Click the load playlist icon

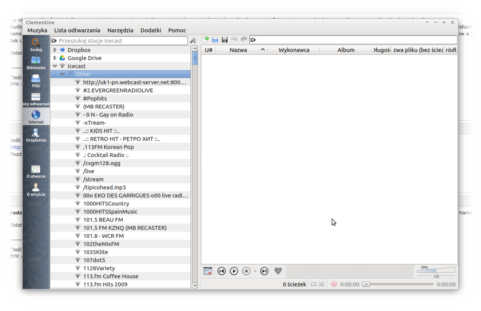coord(215,40)
